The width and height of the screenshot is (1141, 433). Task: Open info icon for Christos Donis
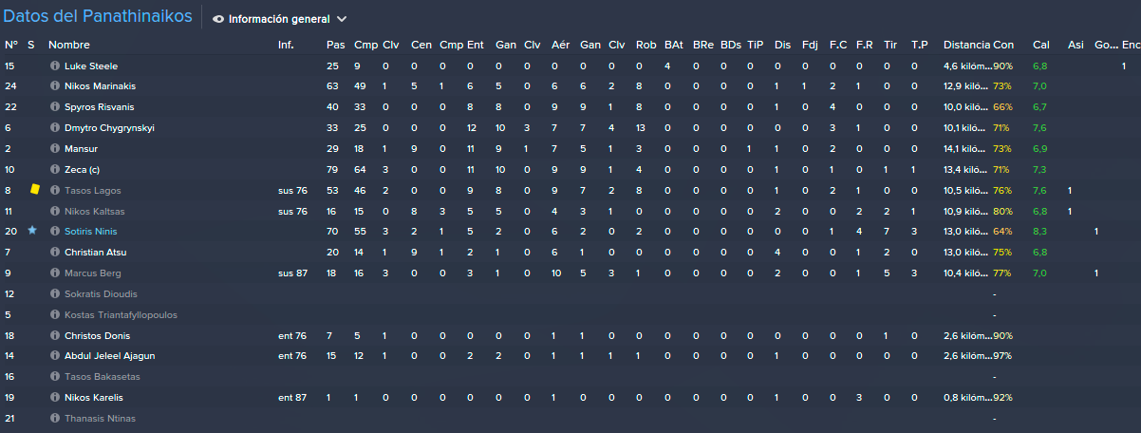pos(54,335)
